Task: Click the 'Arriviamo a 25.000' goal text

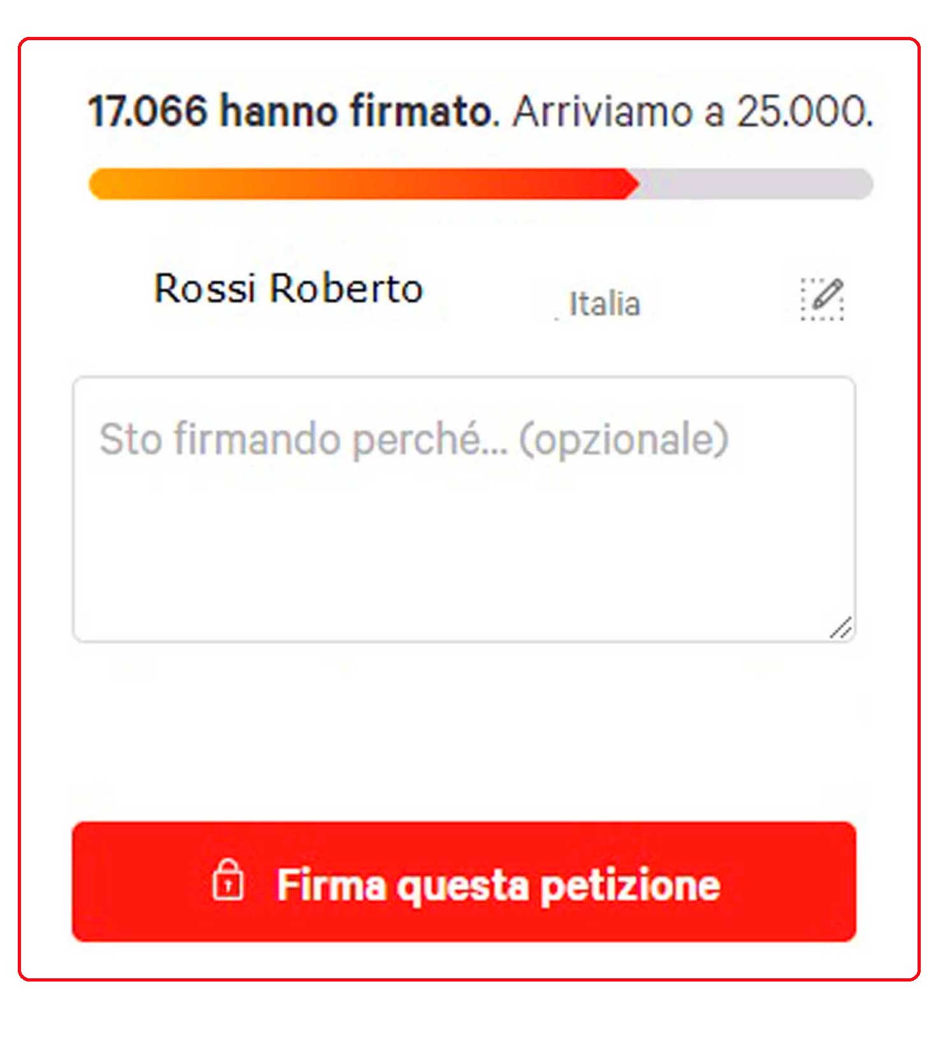Action: (x=693, y=111)
